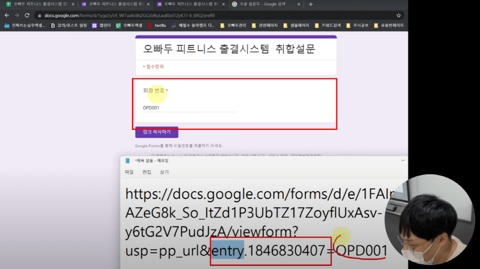Screen dimensions: 480x269
Task: Open the 관련페이지 bookmark folder
Action: tap(265, 25)
